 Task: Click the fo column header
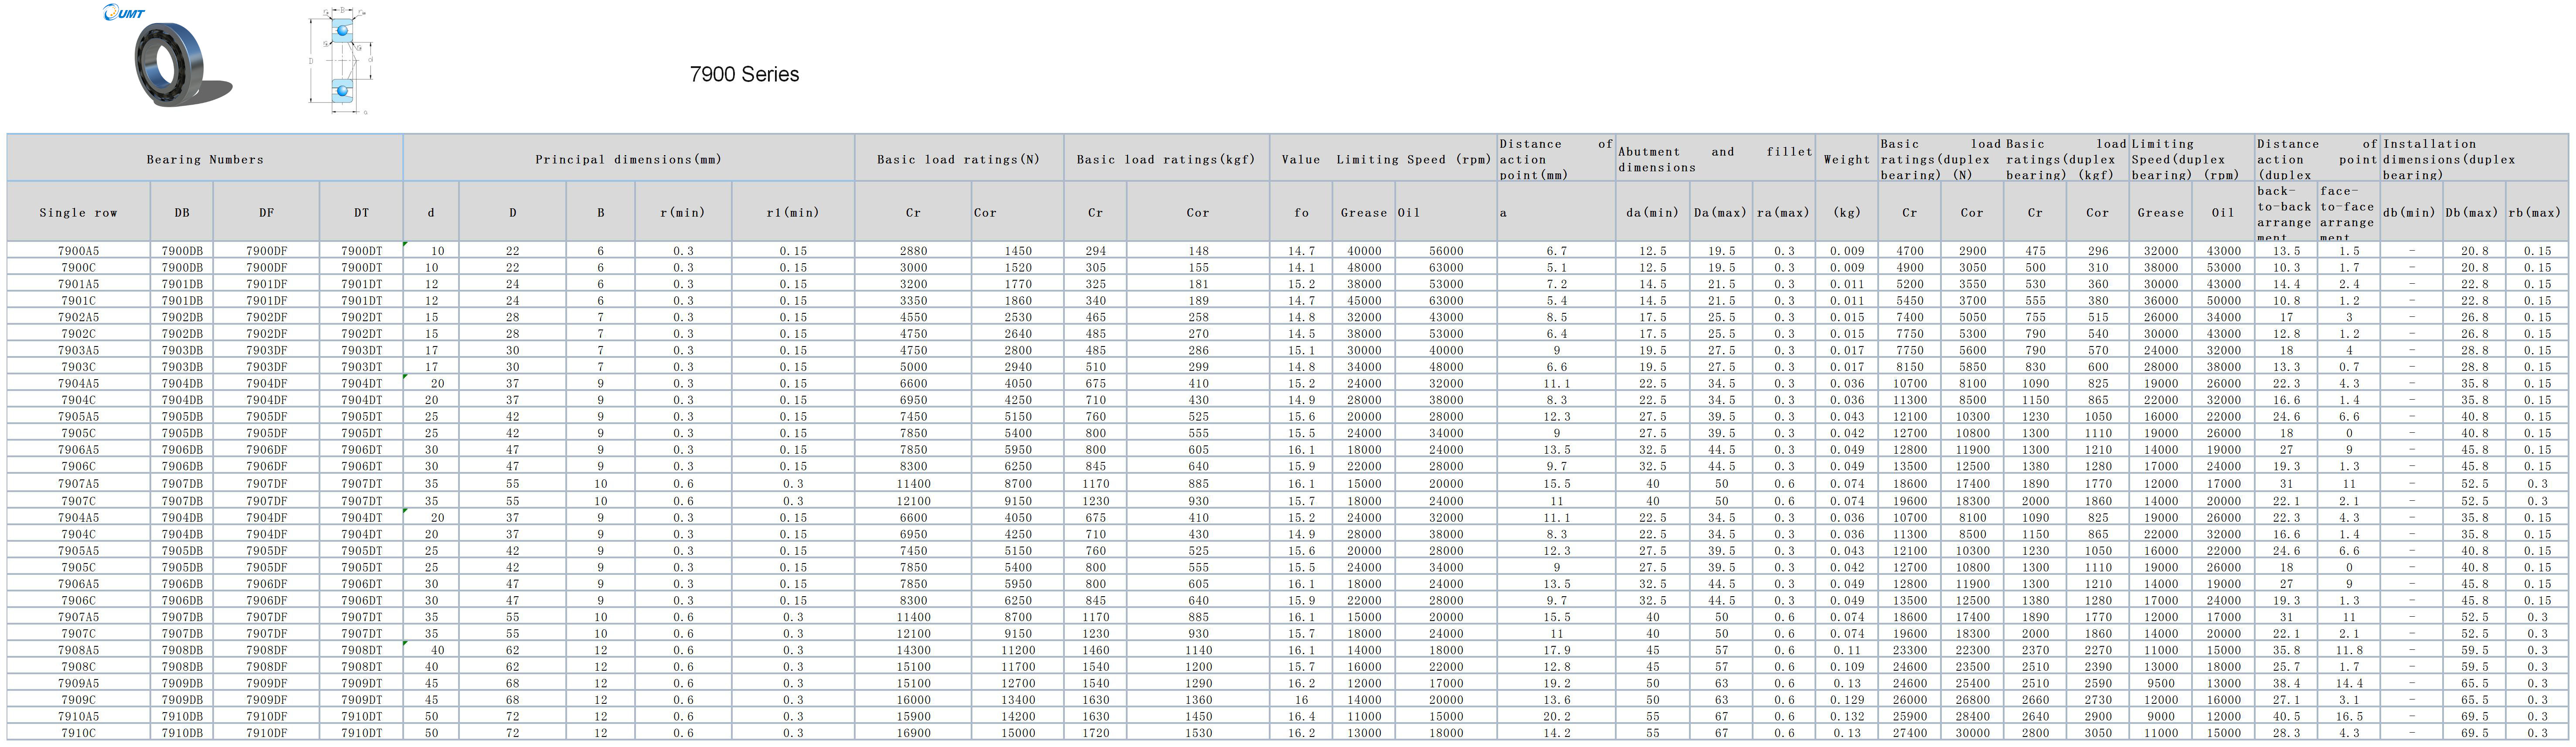point(1301,212)
